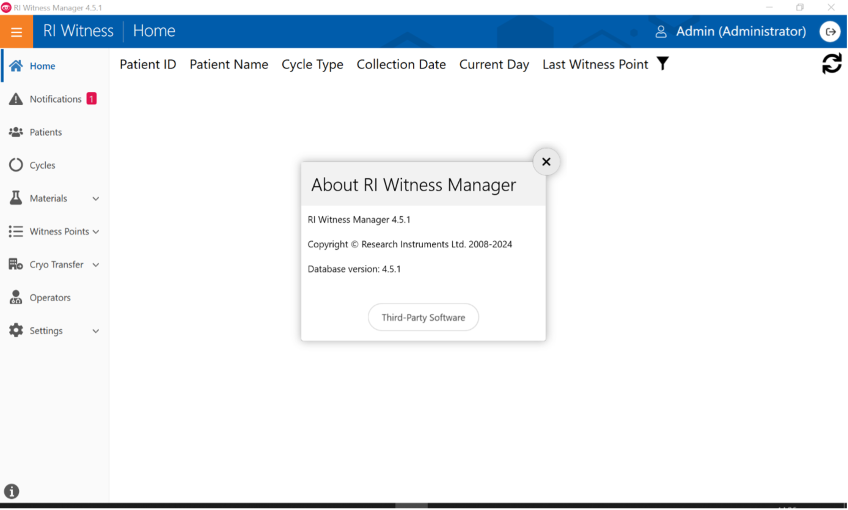
Task: Click the logout icon next to Admin
Action: tap(830, 31)
